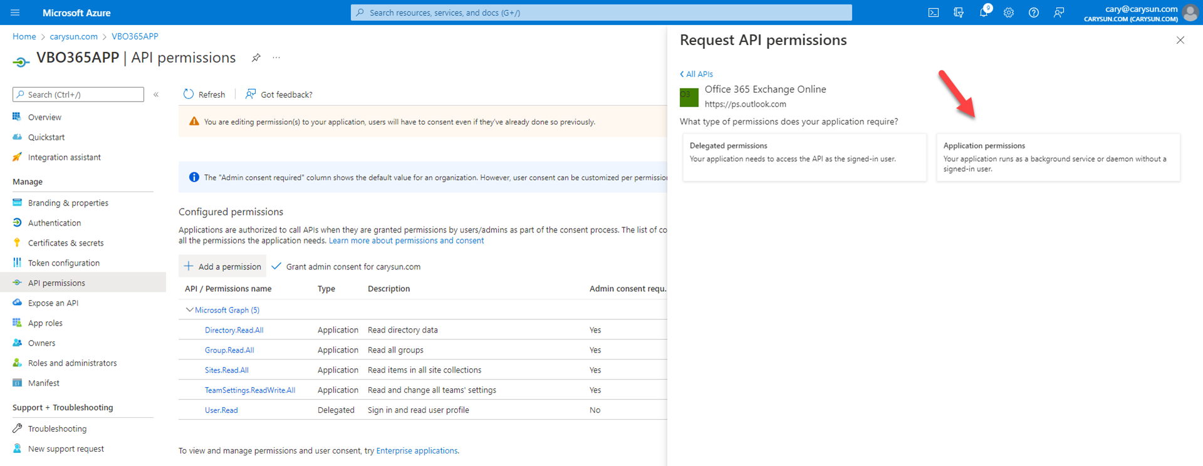Focus the sidebar Search (Ctrl+/) box

tap(78, 95)
